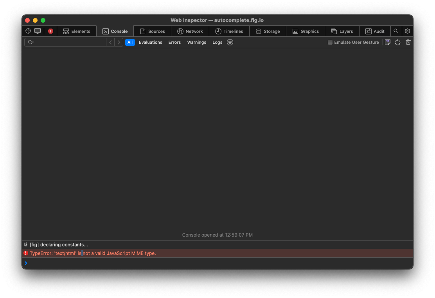Open the search field options chevron
This screenshot has height=298, width=435.
pos(34,42)
